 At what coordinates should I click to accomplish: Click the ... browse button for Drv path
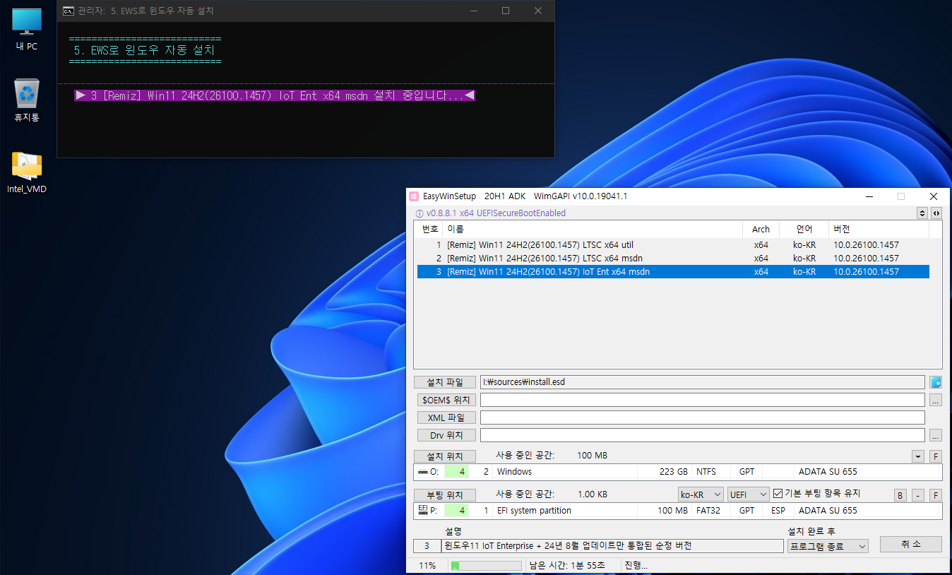(x=936, y=435)
